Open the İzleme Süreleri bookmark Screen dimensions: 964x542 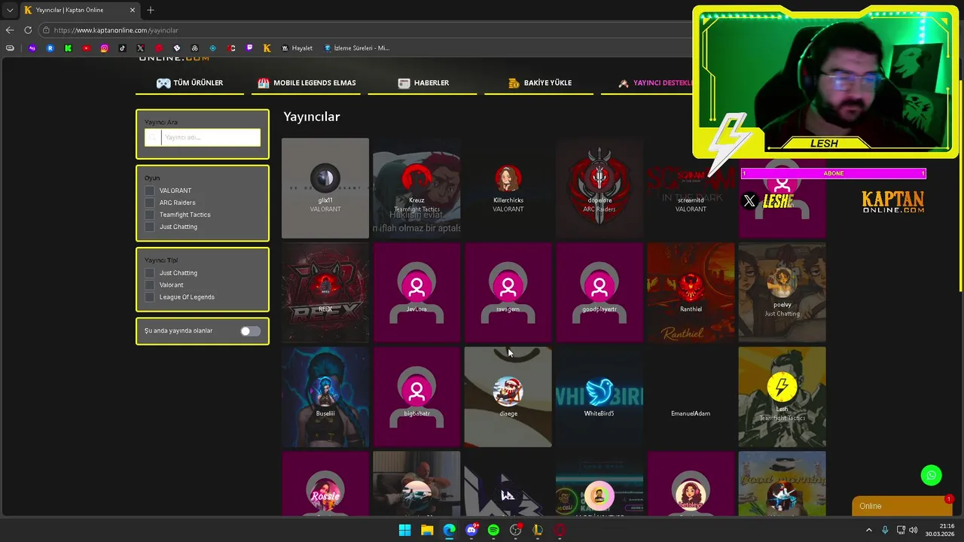[356, 48]
